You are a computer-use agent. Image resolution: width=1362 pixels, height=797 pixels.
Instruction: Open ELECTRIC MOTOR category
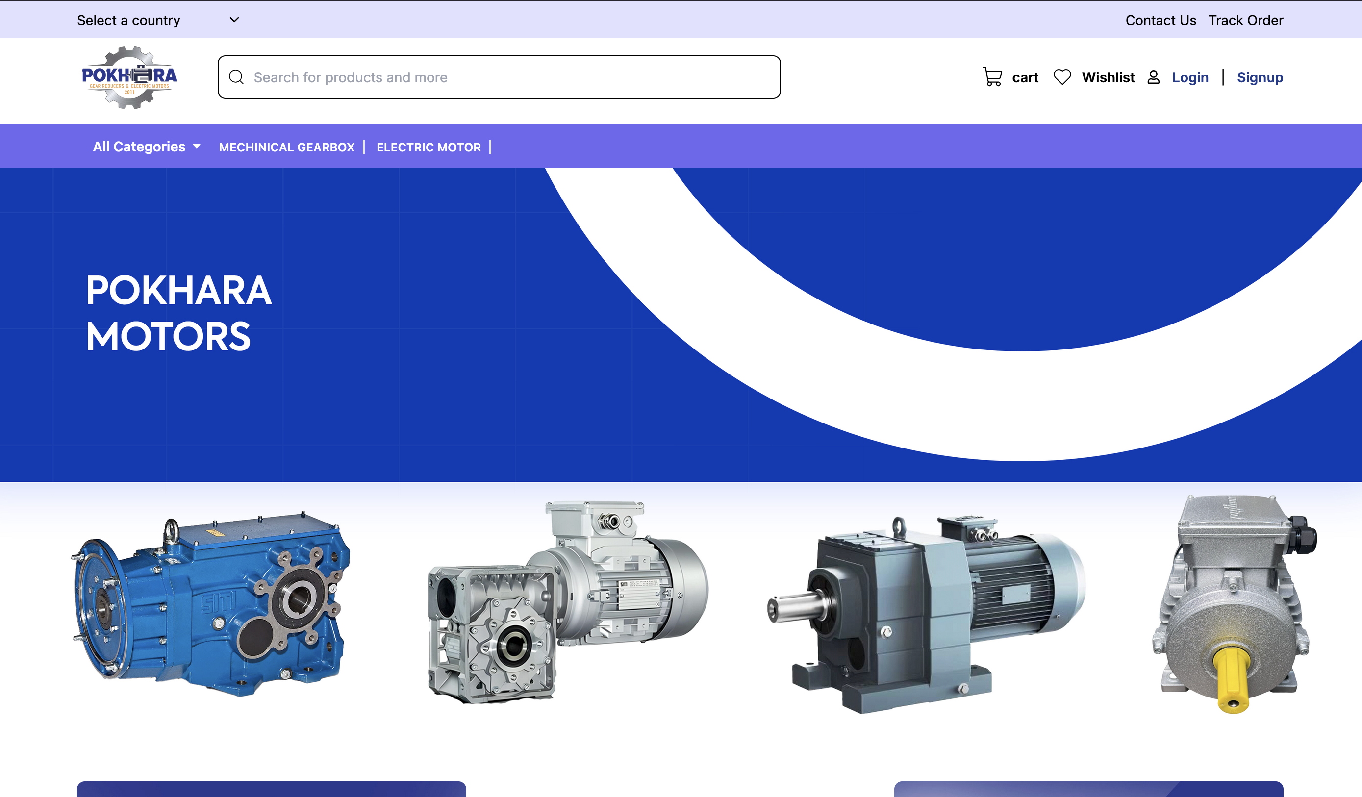pos(429,147)
